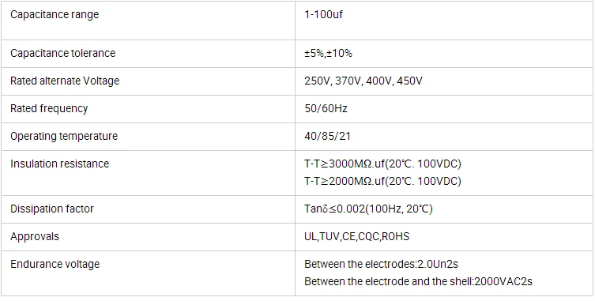Image resolution: width=595 pixels, height=301 pixels.
Task: Click the Capacitance tolerance label
Action: 62,53
